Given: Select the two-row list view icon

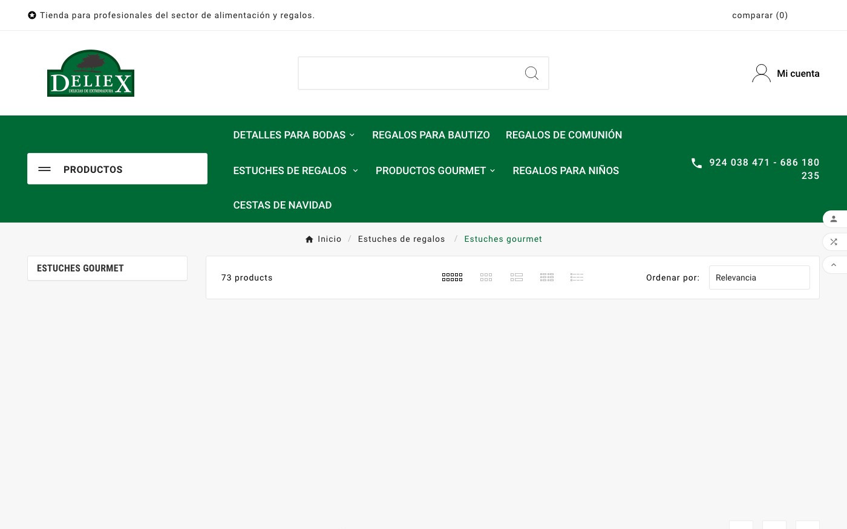Looking at the screenshot, I should point(517,277).
